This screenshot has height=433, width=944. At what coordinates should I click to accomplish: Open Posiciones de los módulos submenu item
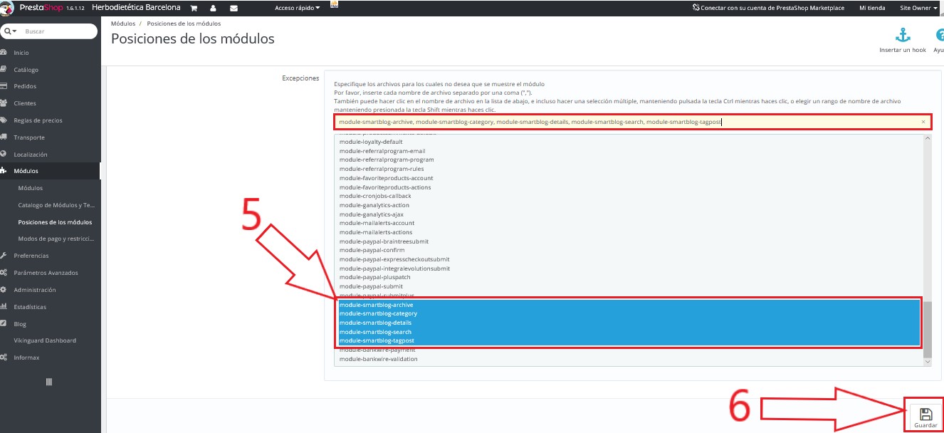pyautogui.click(x=55, y=222)
